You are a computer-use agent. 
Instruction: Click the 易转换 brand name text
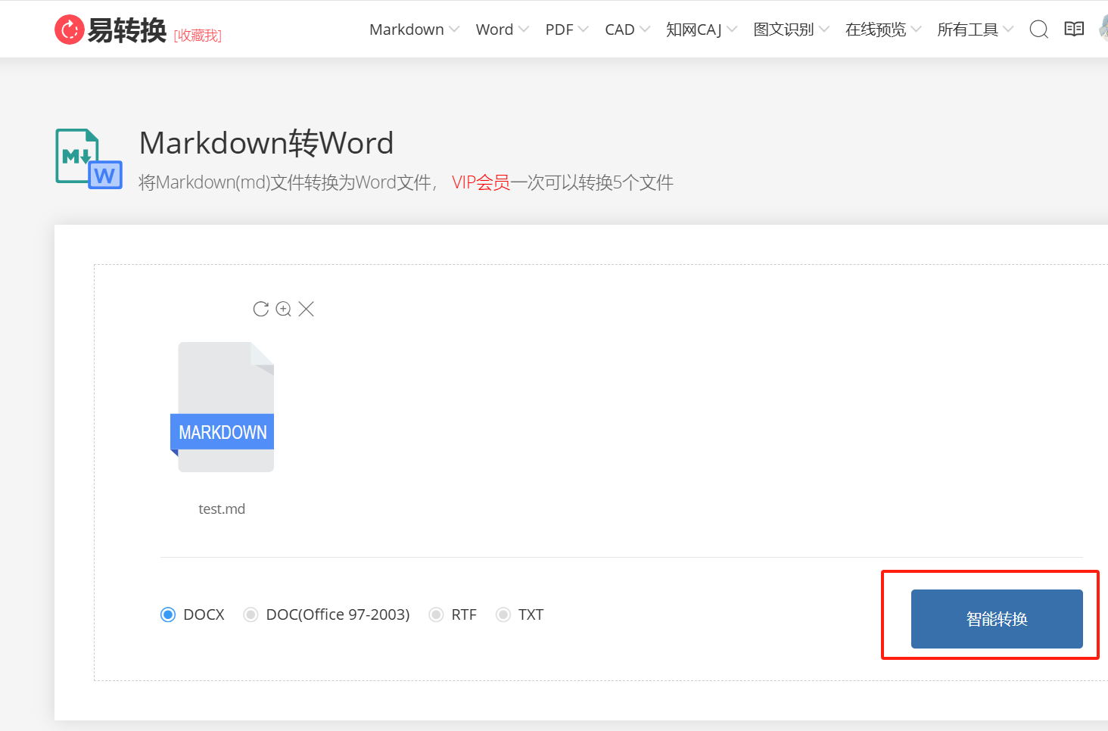coord(126,30)
